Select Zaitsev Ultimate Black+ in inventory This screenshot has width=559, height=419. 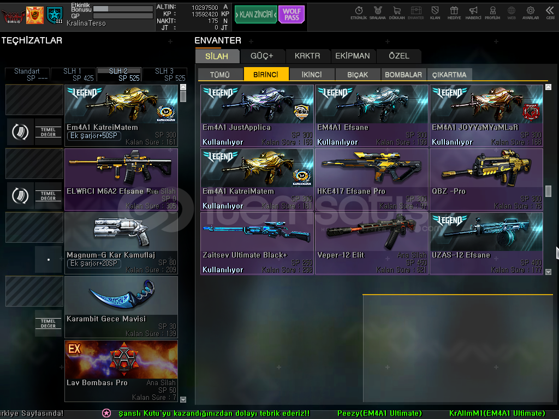[x=257, y=243]
